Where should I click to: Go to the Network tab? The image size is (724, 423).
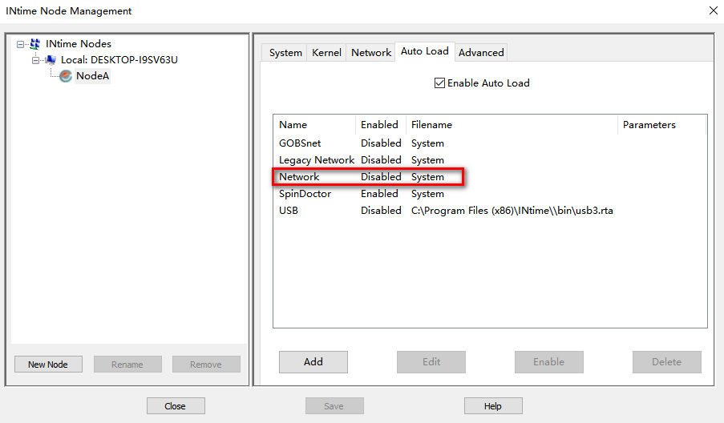coord(370,53)
